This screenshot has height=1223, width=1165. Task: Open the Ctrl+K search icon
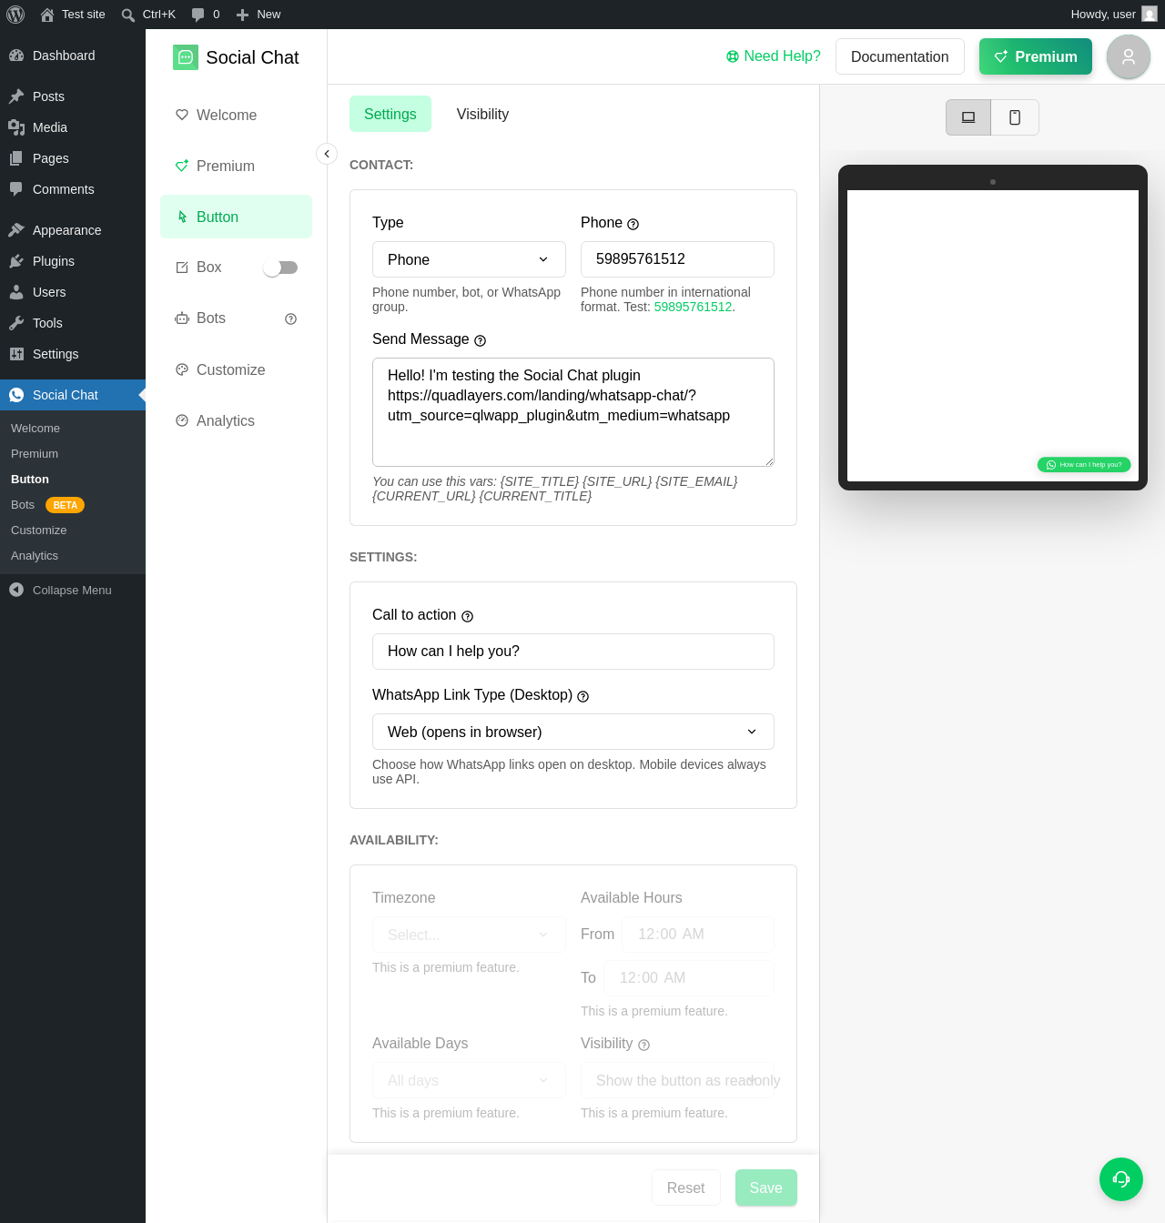click(128, 15)
